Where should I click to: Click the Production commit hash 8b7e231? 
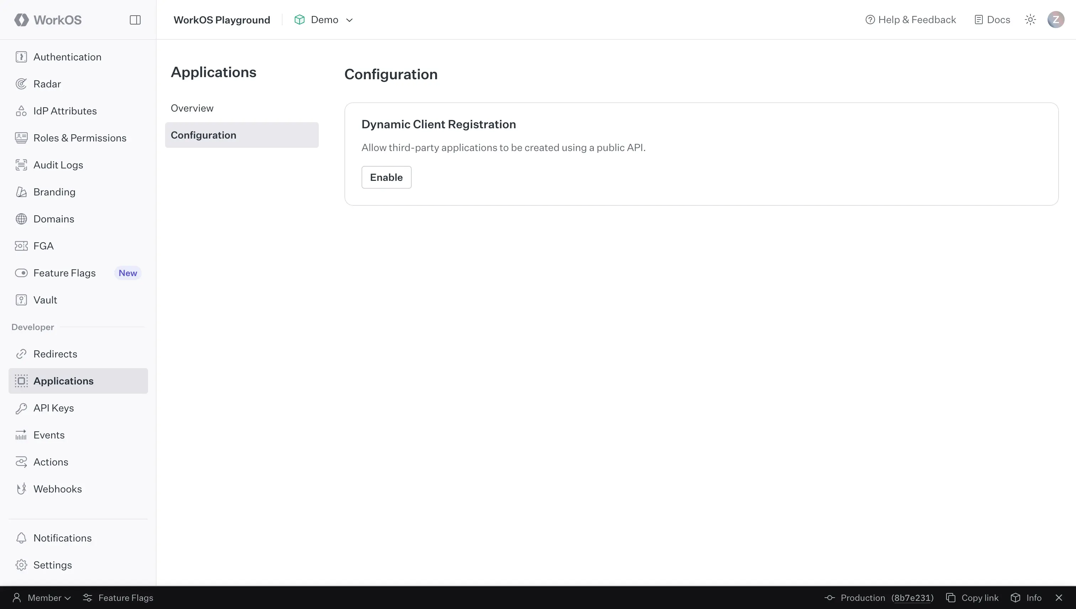913,598
